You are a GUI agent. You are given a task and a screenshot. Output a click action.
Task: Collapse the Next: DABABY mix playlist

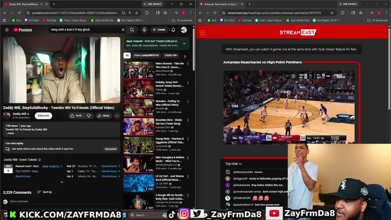(184, 43)
